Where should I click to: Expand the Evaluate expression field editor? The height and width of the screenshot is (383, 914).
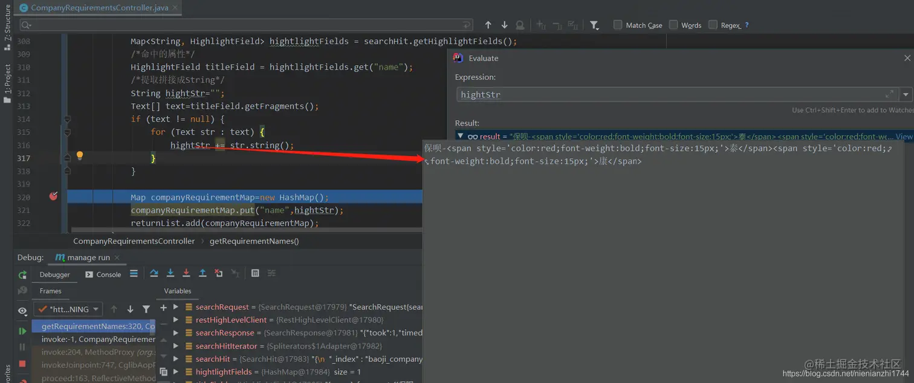tap(890, 94)
